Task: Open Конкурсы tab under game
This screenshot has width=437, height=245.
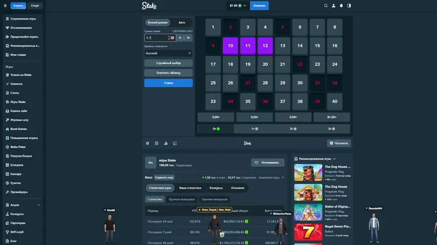Action: pos(216,188)
